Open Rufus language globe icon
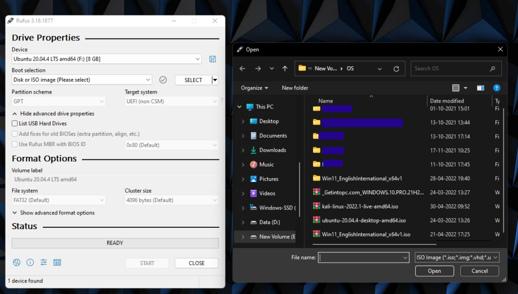The height and width of the screenshot is (294, 518). (17, 263)
